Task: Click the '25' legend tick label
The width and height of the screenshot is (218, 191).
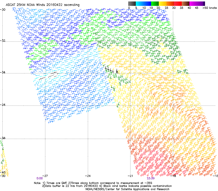Action: [166, 8]
